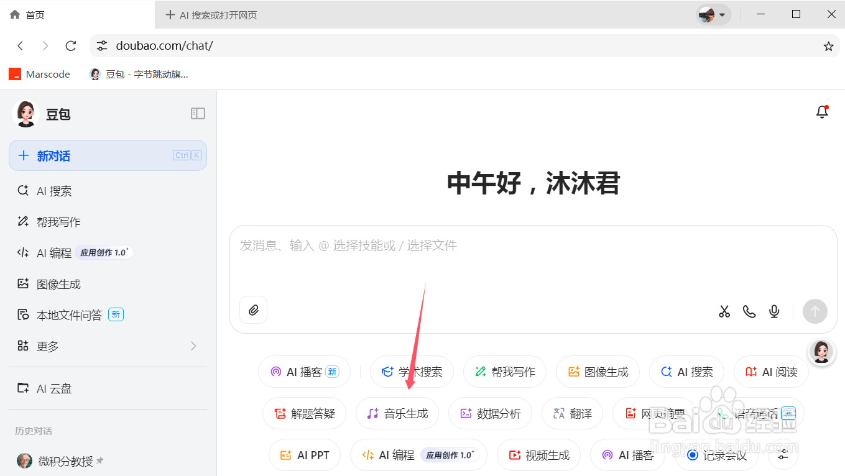Screen dimensions: 845x476
Task: Click the Doubao avatar logo in sidebar
Action: (25, 114)
